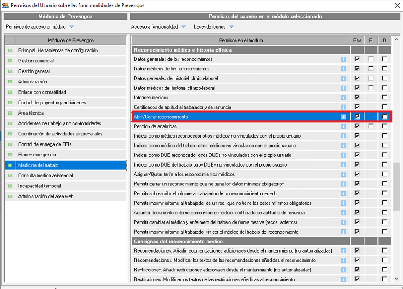
Task: Select Enlace con contabilidad module
Action: point(42,92)
